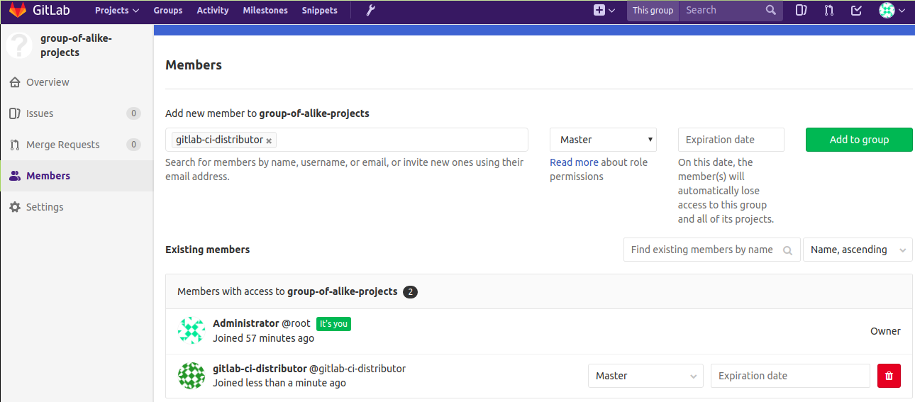
Task: Click the group avatar question mark
Action: (19, 45)
